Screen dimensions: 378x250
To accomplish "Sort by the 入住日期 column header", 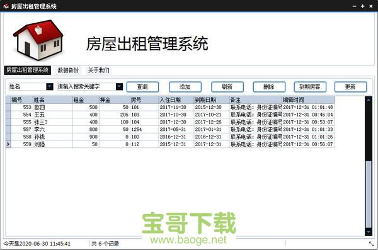I will [176, 99].
